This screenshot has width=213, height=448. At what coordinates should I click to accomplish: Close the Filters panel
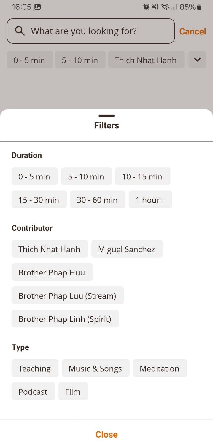pyautogui.click(x=106, y=434)
